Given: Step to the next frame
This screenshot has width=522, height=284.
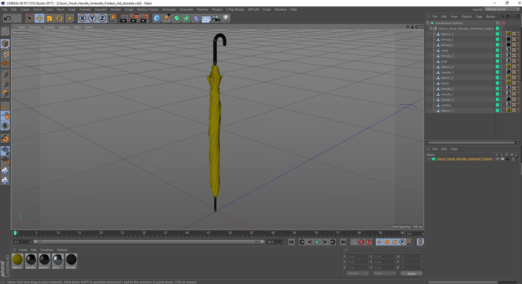Looking at the screenshot, I should pyautogui.click(x=325, y=242).
